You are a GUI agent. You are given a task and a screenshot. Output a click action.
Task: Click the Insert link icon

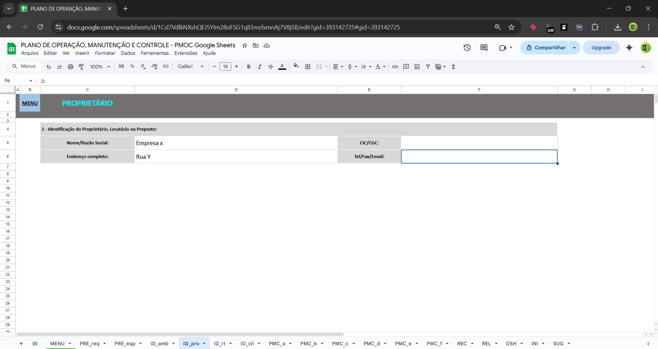(x=395, y=67)
